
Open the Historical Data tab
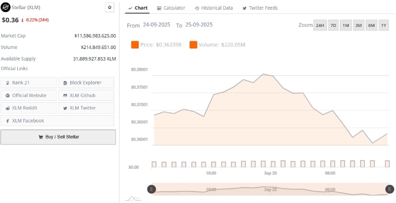click(x=214, y=8)
